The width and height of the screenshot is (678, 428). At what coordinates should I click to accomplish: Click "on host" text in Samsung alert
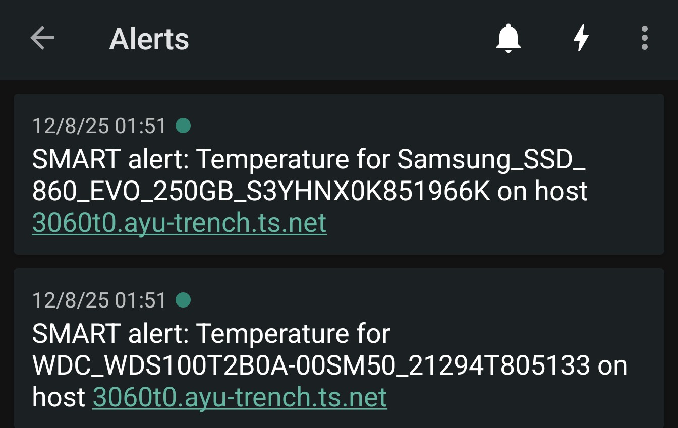[x=542, y=192]
